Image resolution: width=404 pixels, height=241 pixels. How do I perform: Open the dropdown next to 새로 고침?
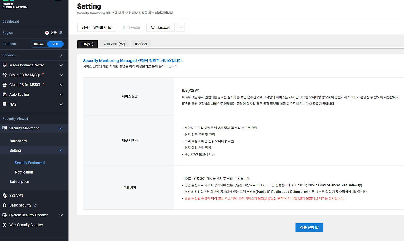click(x=181, y=27)
